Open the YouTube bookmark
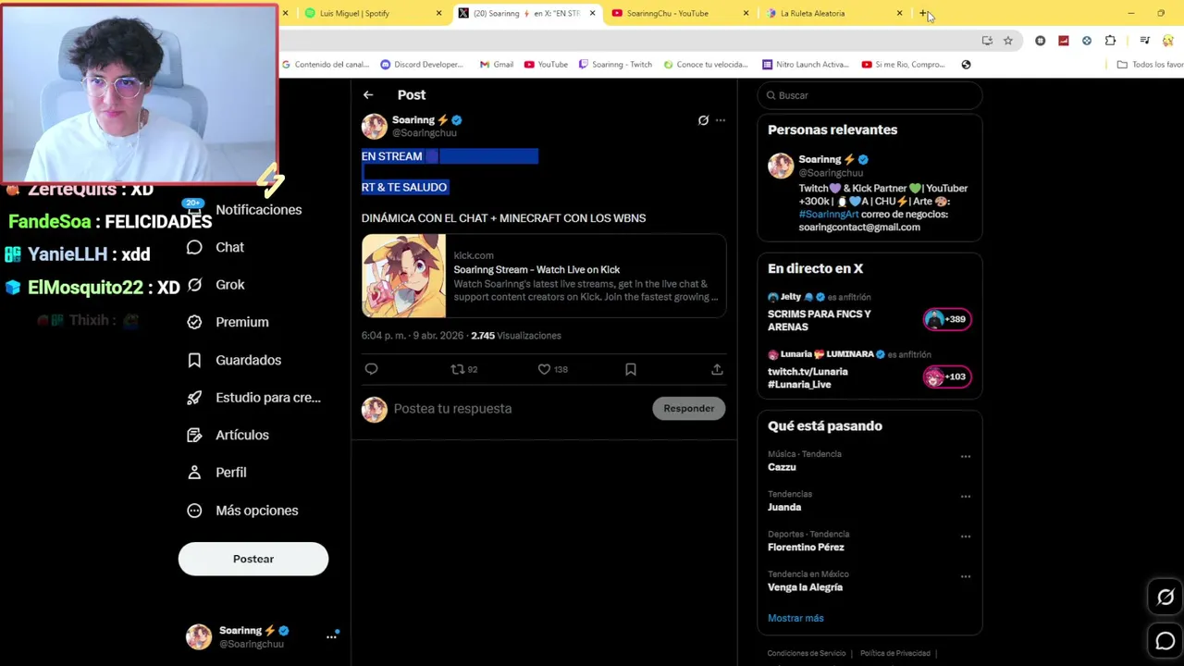Screen dimensions: 1184x666 [x=546, y=65]
